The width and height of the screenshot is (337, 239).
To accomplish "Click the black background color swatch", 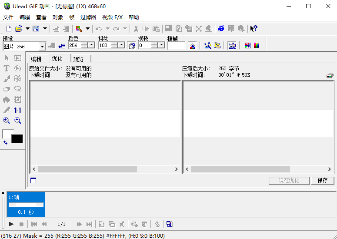I will (x=17, y=139).
